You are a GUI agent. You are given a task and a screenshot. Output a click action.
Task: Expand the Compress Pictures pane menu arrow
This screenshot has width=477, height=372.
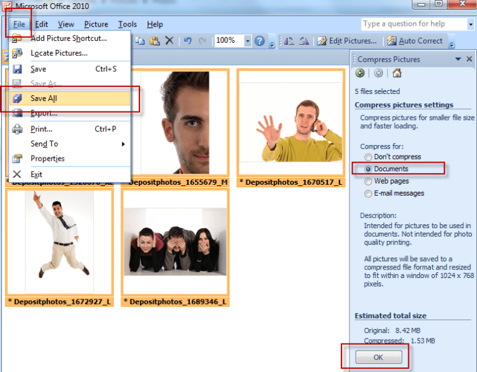pyautogui.click(x=458, y=59)
